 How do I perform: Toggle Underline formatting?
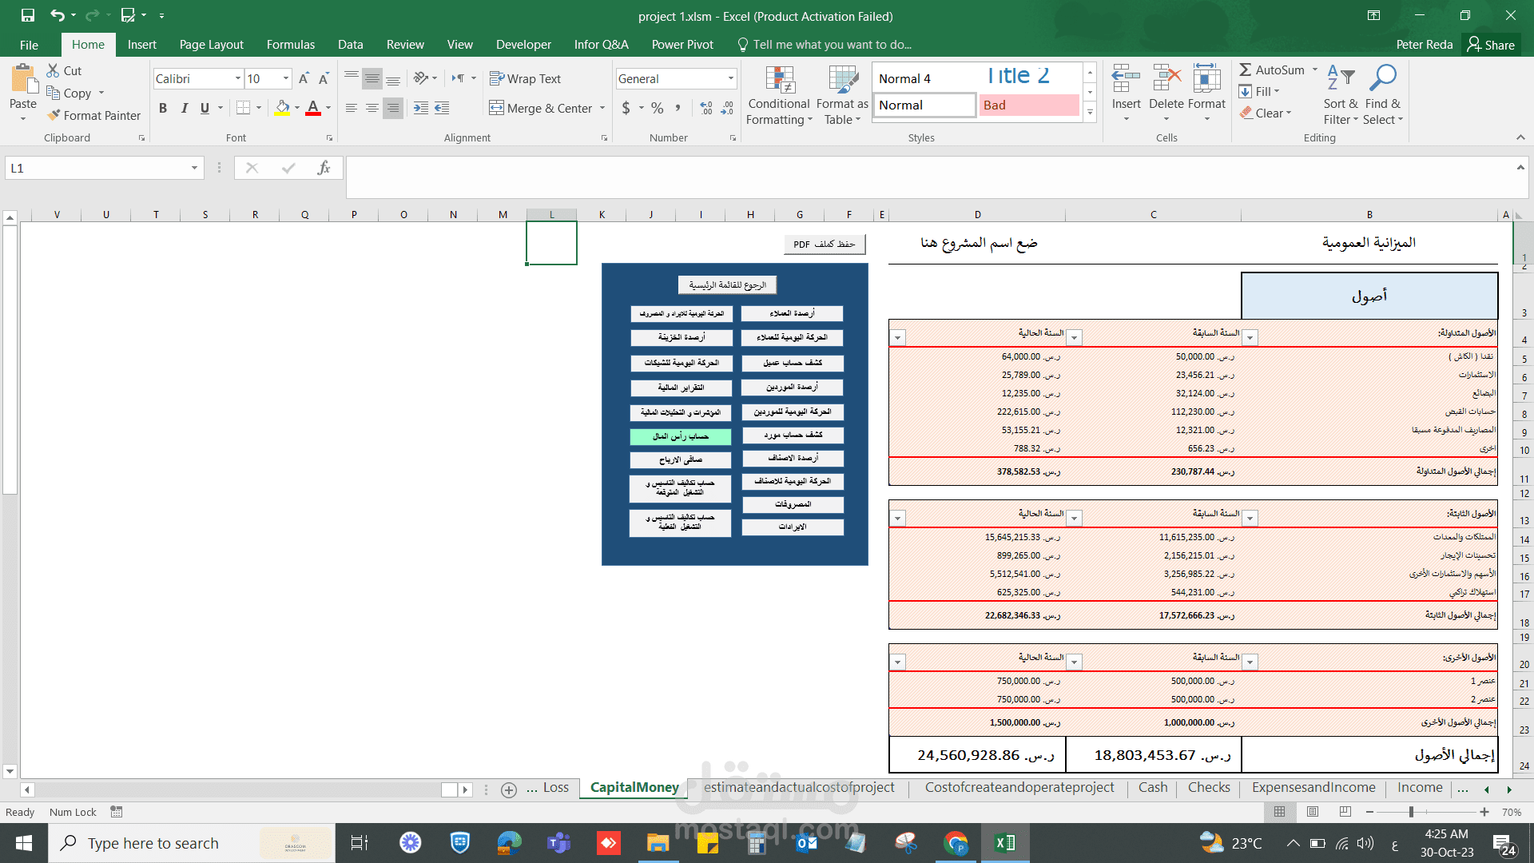[205, 108]
